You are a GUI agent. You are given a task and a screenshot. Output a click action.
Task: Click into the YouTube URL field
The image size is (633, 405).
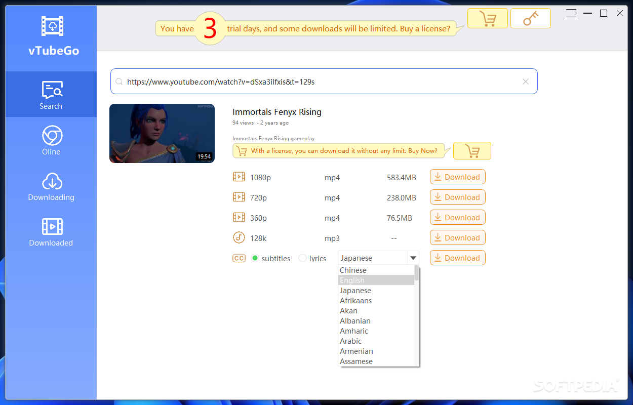tap(324, 82)
